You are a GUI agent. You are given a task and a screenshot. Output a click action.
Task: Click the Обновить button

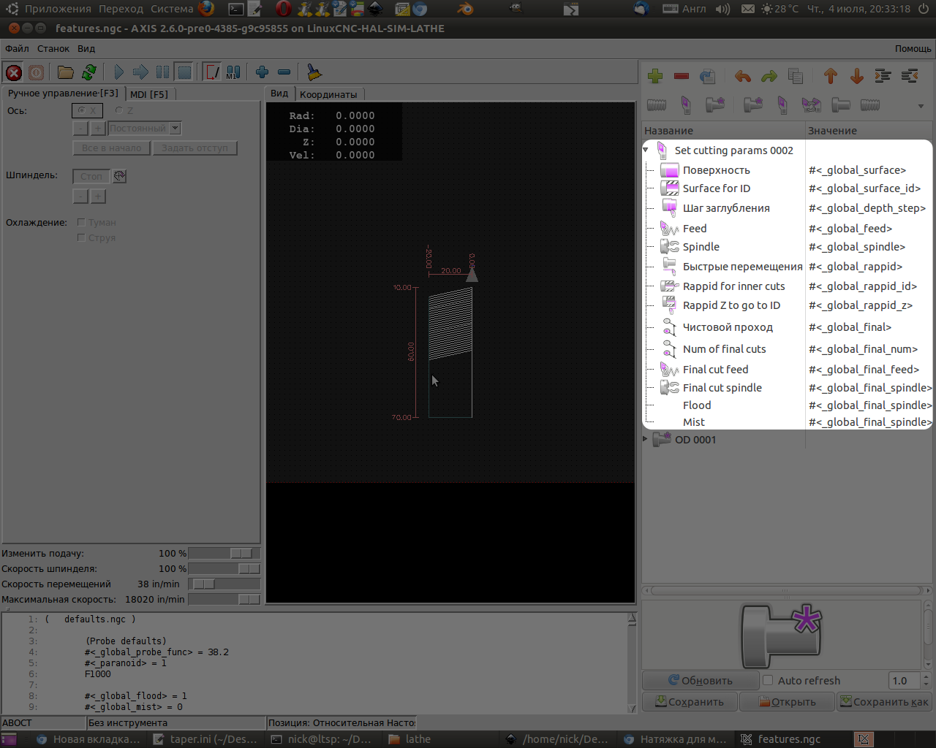click(x=700, y=680)
